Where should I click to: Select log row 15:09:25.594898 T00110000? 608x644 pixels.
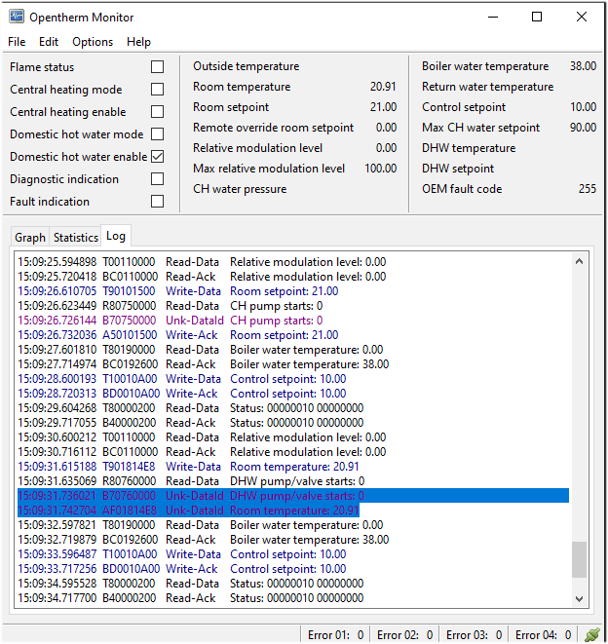coord(293,262)
